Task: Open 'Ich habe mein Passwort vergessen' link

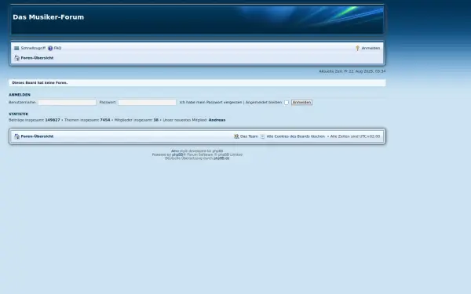Action: point(210,102)
